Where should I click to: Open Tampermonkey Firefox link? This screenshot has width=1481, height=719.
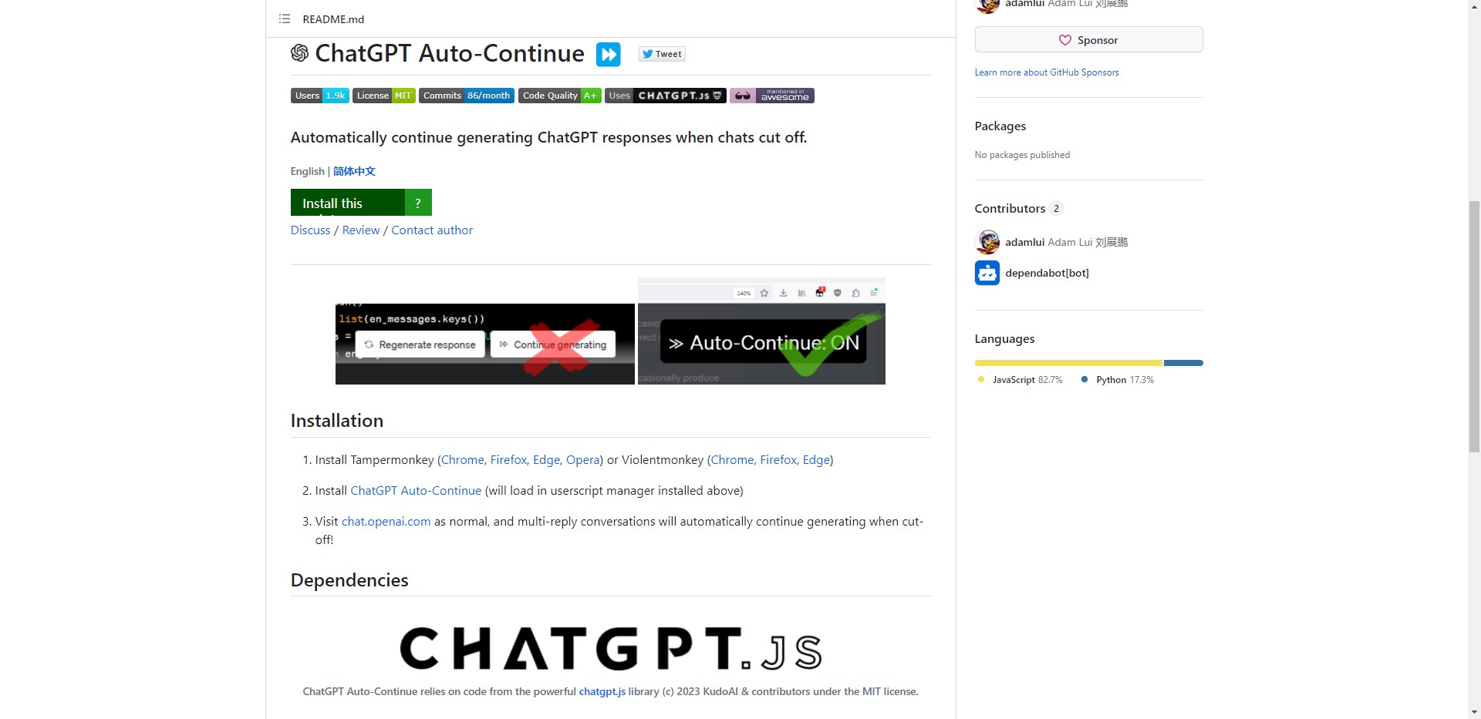coord(509,459)
